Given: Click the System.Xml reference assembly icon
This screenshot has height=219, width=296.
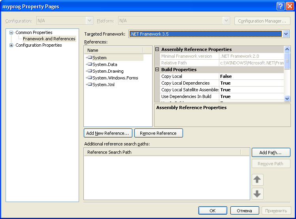Looking at the screenshot, I should point(89,84).
